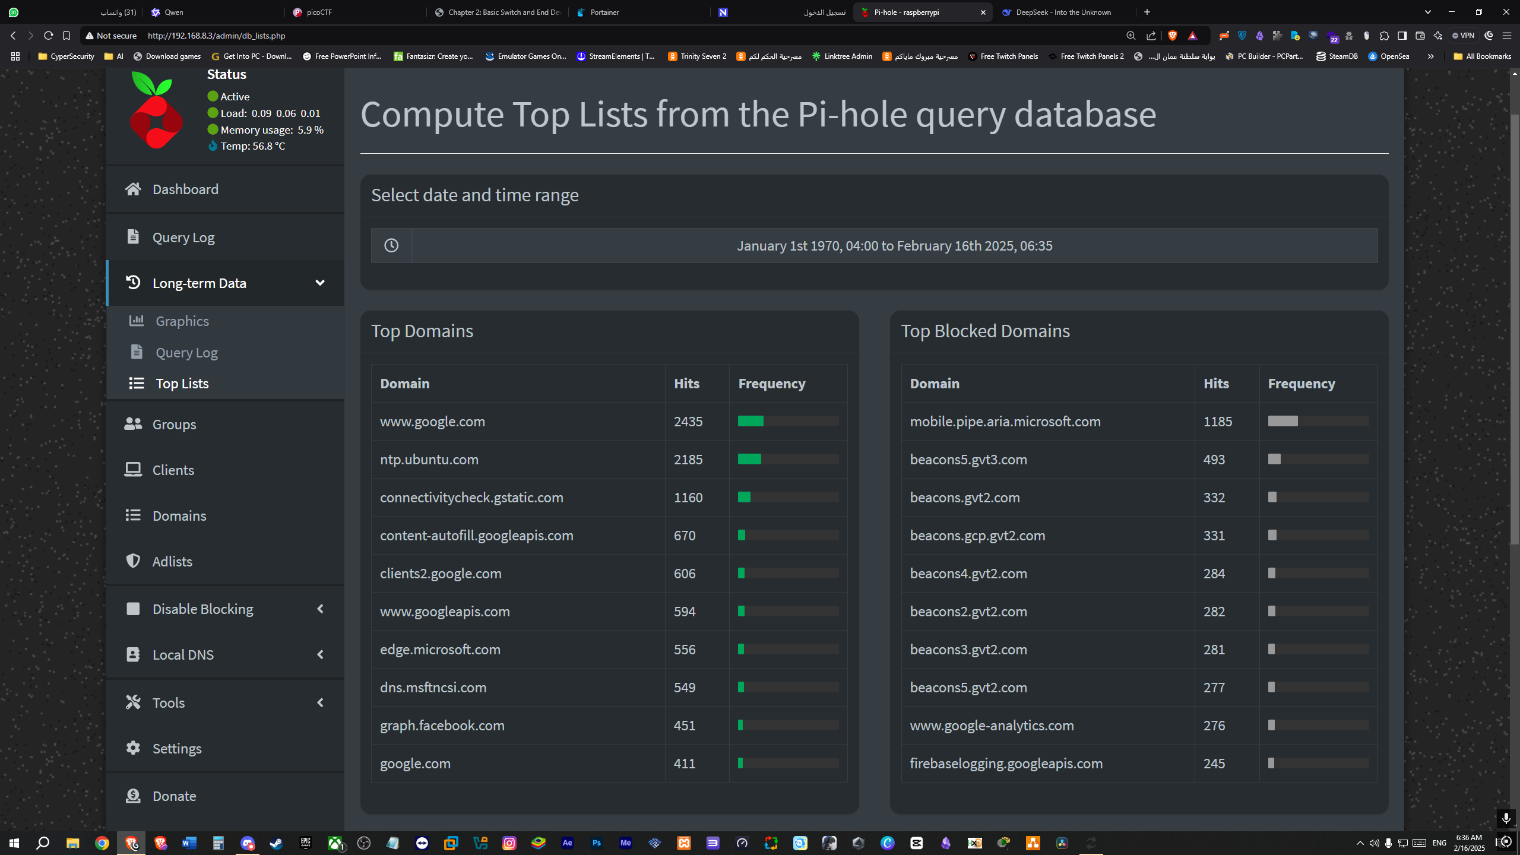The image size is (1520, 855).
Task: Expand the Disable Blocking chevron
Action: pos(320,609)
